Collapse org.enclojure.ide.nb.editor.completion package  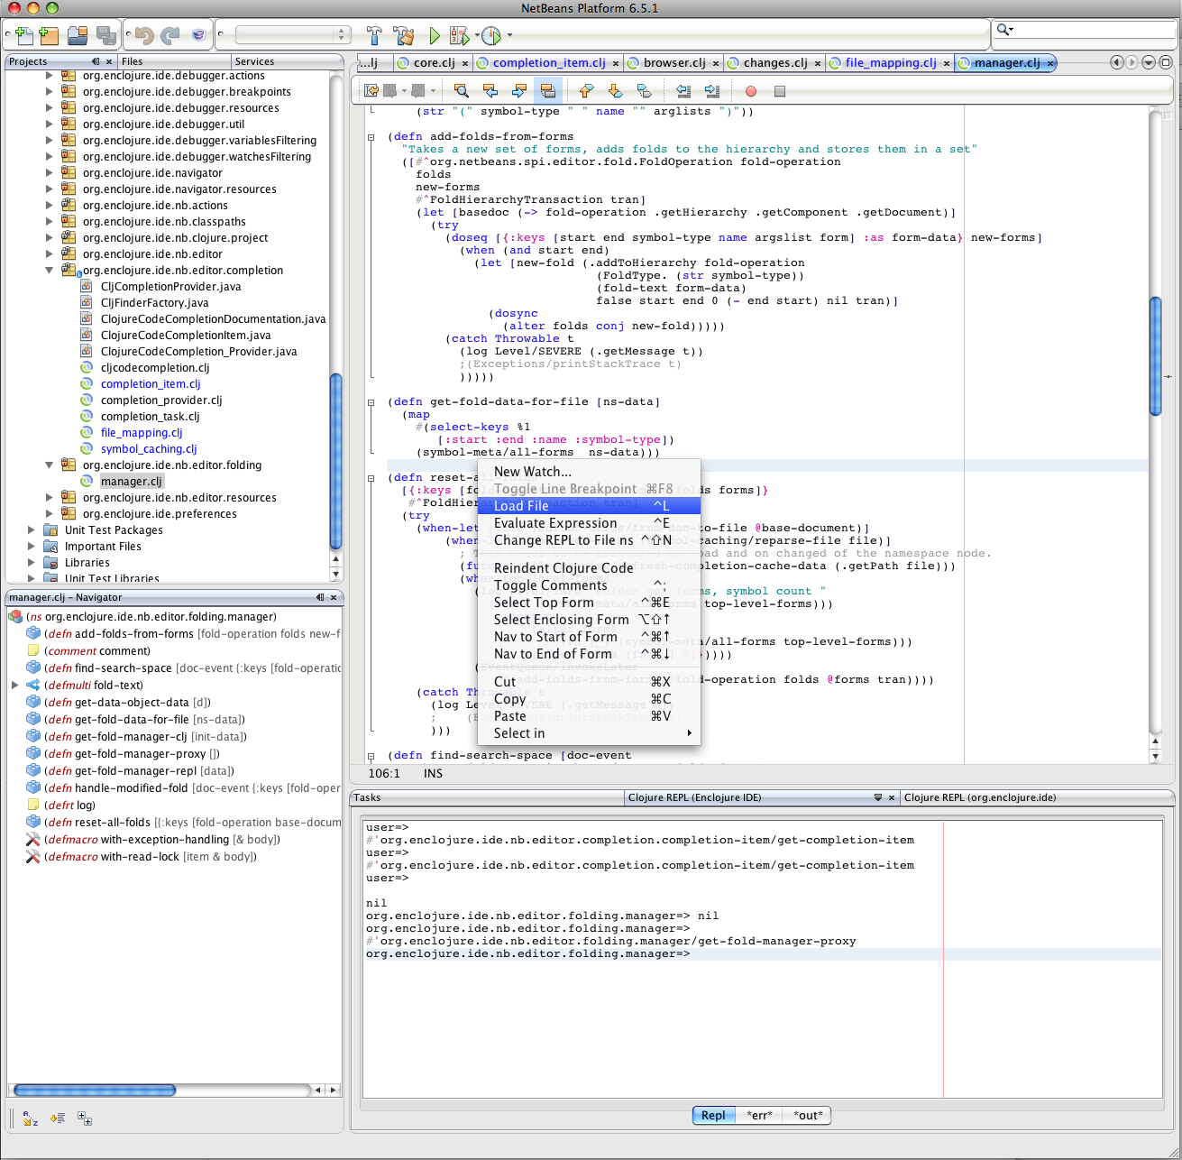pos(50,271)
